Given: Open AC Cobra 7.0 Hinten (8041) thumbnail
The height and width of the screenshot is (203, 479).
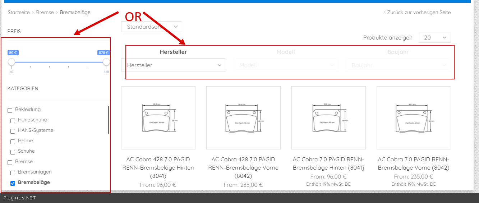Looking at the screenshot, I should tap(328, 118).
